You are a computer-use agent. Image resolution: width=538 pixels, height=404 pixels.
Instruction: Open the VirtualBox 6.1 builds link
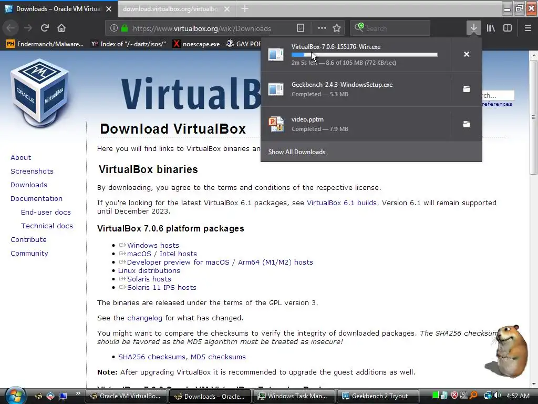pyautogui.click(x=342, y=203)
